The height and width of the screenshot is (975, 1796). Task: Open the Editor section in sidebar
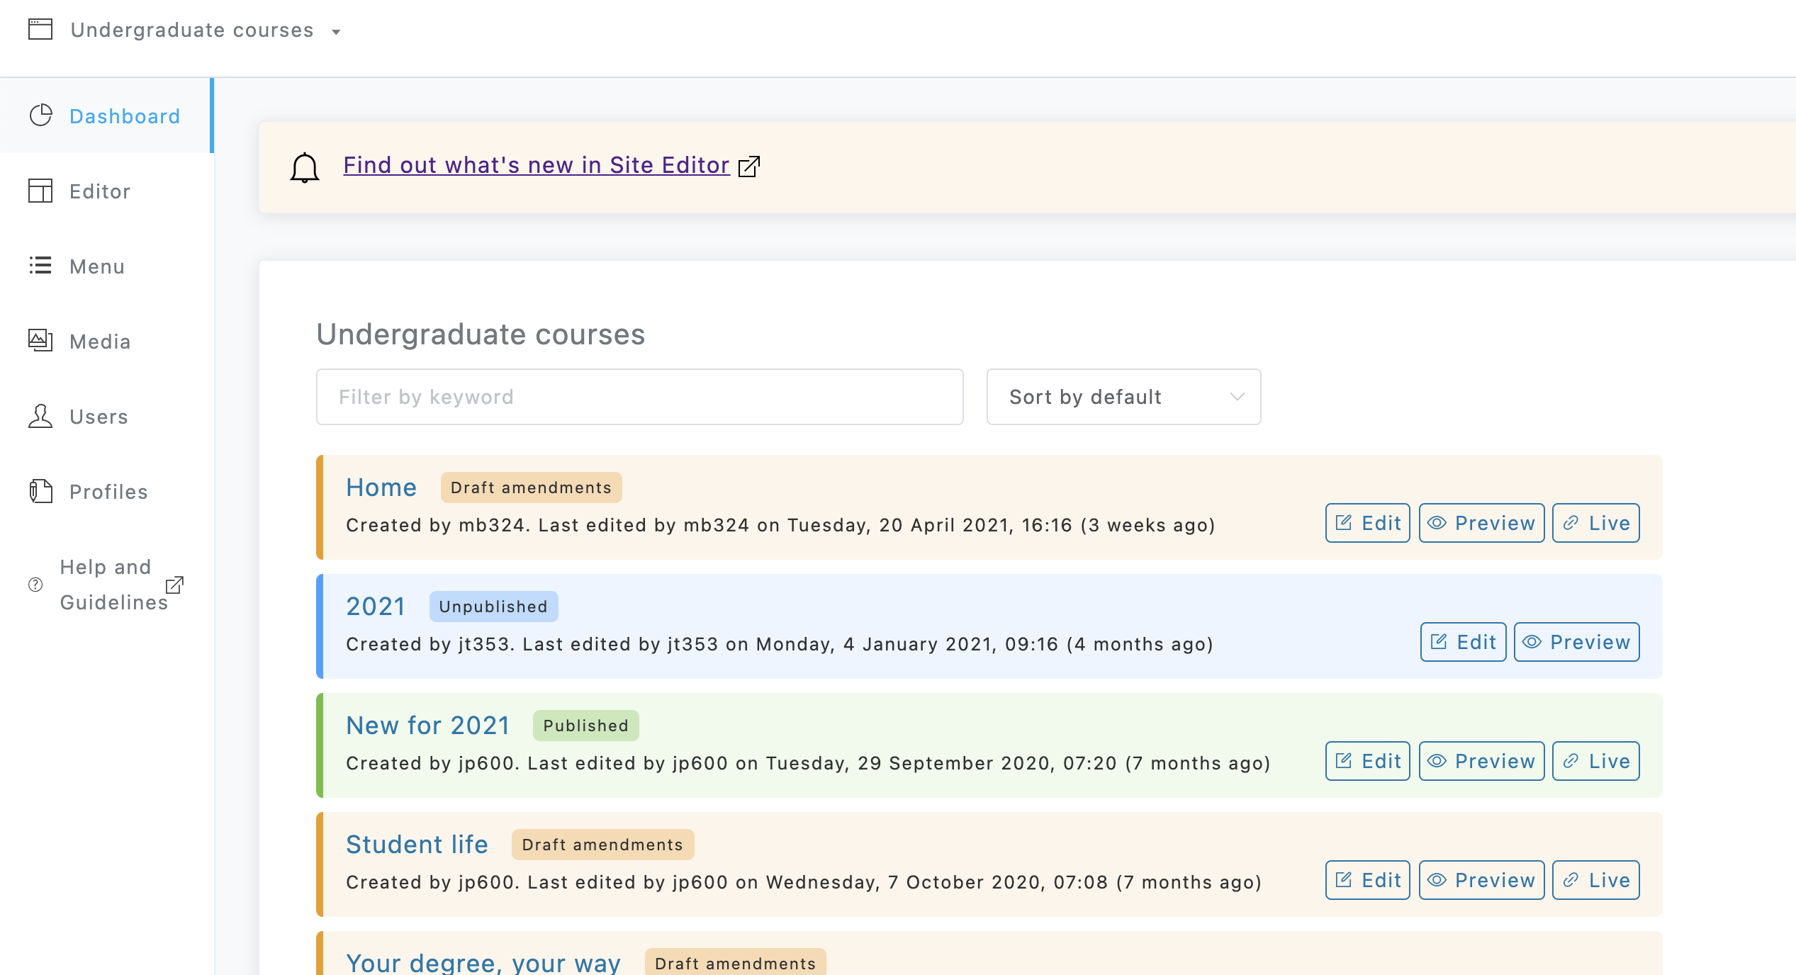tap(100, 191)
